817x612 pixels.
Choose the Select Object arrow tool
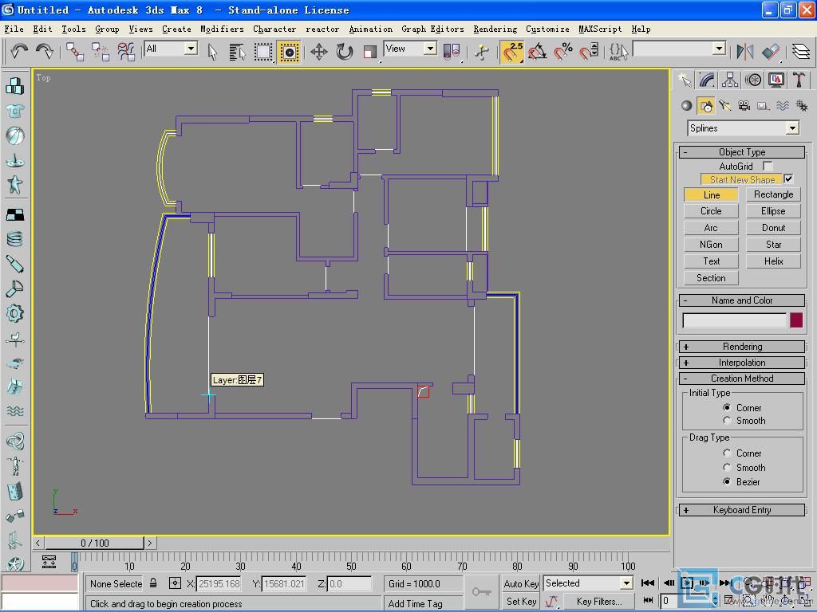pos(212,52)
